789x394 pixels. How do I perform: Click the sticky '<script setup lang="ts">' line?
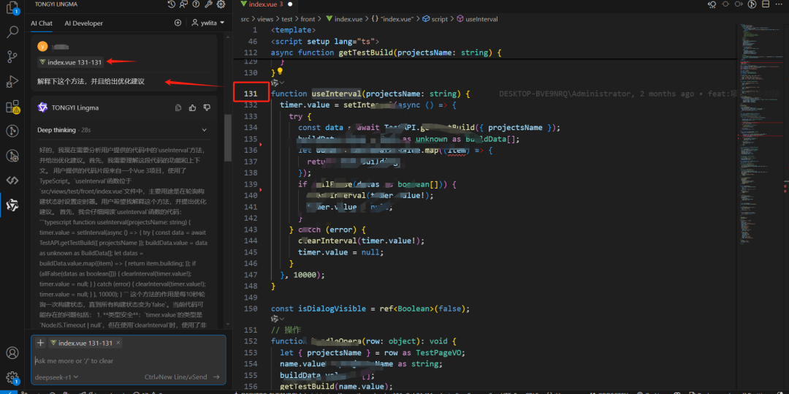pyautogui.click(x=324, y=41)
